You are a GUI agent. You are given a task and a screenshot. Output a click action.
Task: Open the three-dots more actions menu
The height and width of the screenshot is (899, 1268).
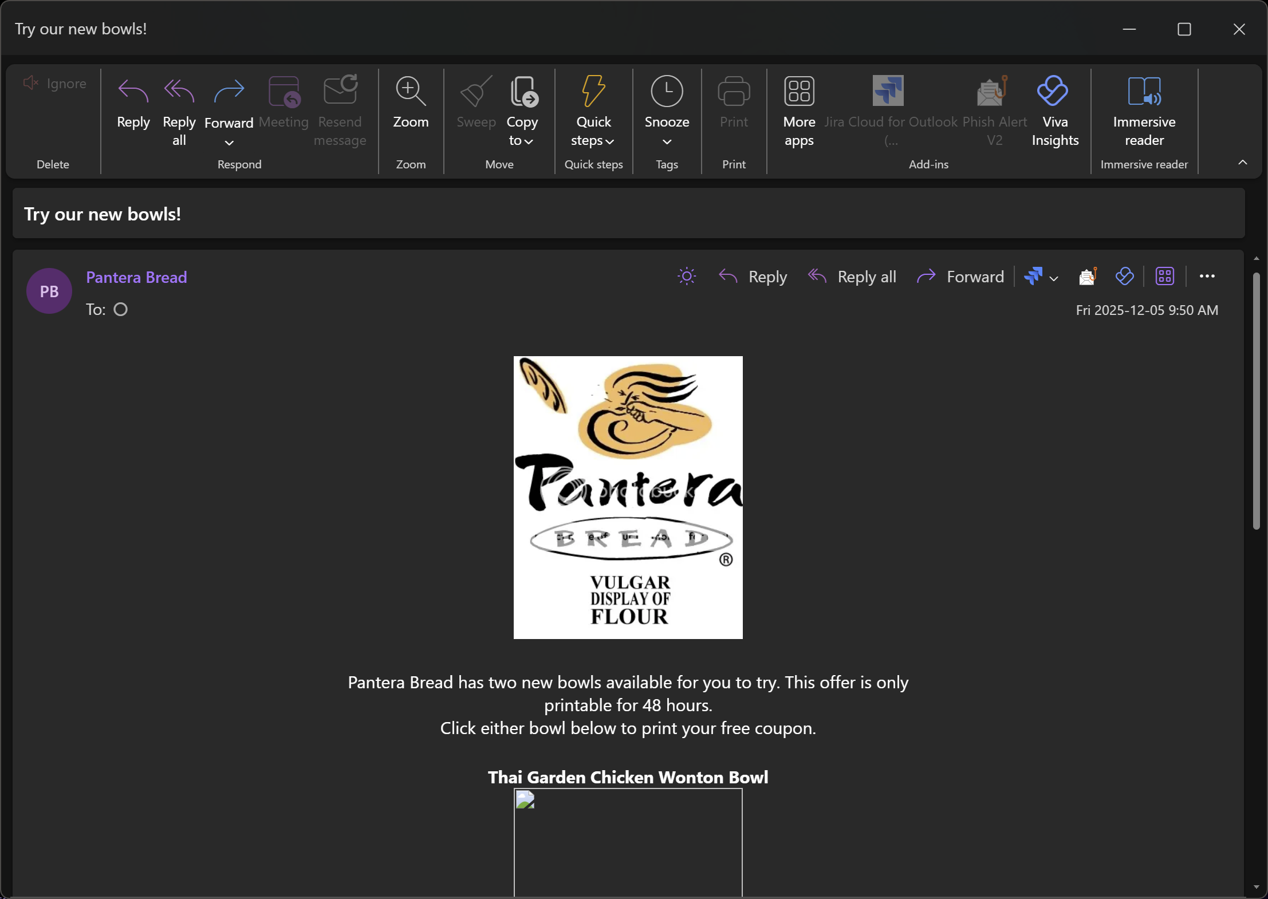(1207, 277)
